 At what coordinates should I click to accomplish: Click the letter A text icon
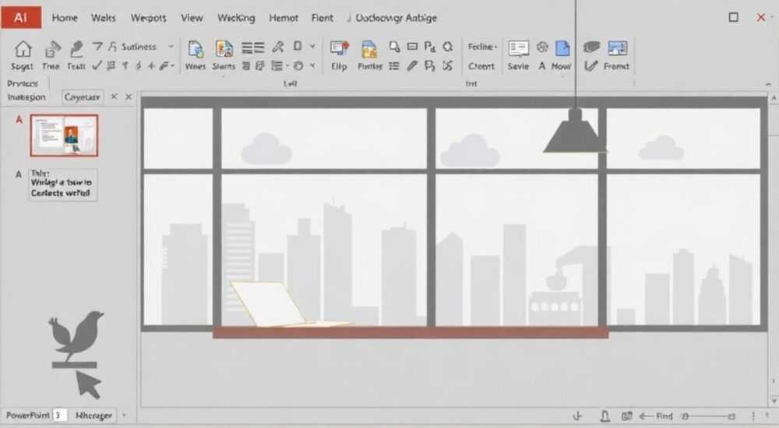coord(542,66)
